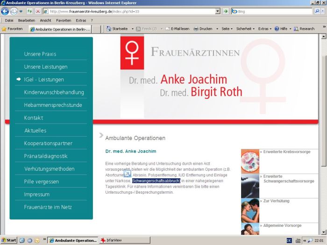Open IGel - Leistungen navigation link
This screenshot has height=245, width=327.
44,79
